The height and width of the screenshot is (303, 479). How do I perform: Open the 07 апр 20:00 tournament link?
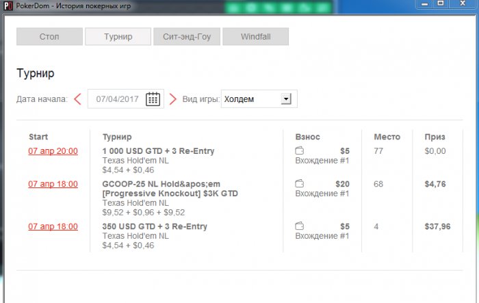53,151
